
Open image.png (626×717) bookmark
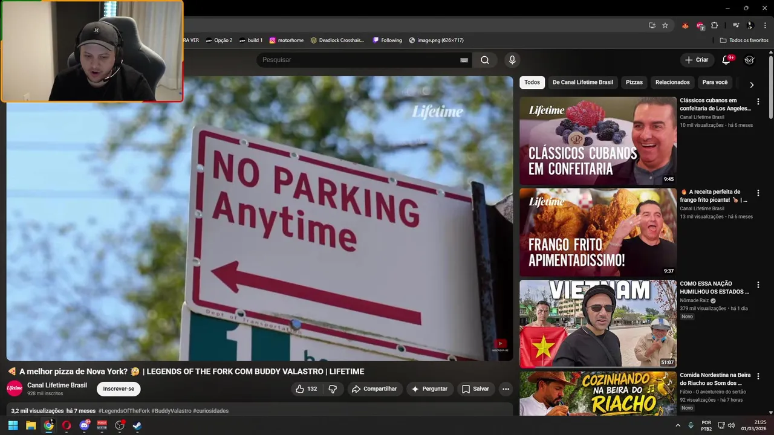click(437, 40)
